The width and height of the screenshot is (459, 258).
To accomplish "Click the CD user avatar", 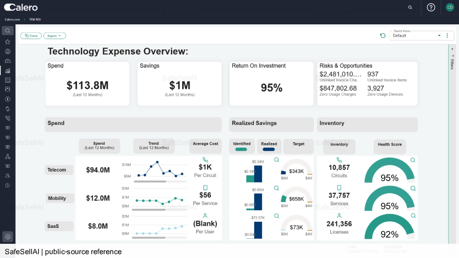I will pyautogui.click(x=450, y=7).
